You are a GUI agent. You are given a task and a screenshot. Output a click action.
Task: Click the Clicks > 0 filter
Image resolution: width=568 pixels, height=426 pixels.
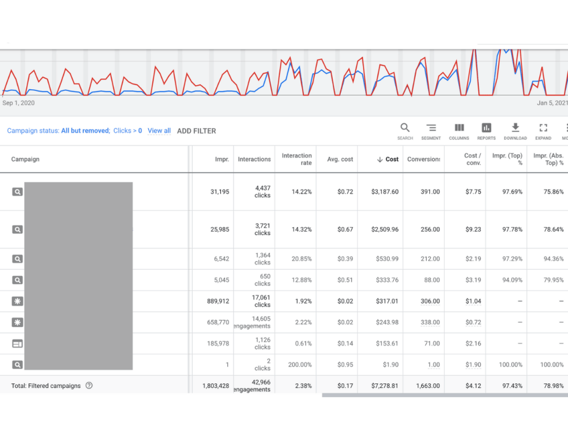click(127, 131)
